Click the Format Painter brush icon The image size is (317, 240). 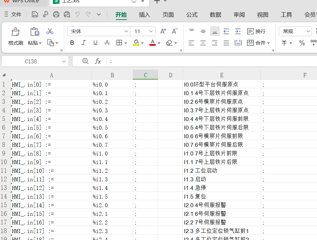tap(15, 32)
